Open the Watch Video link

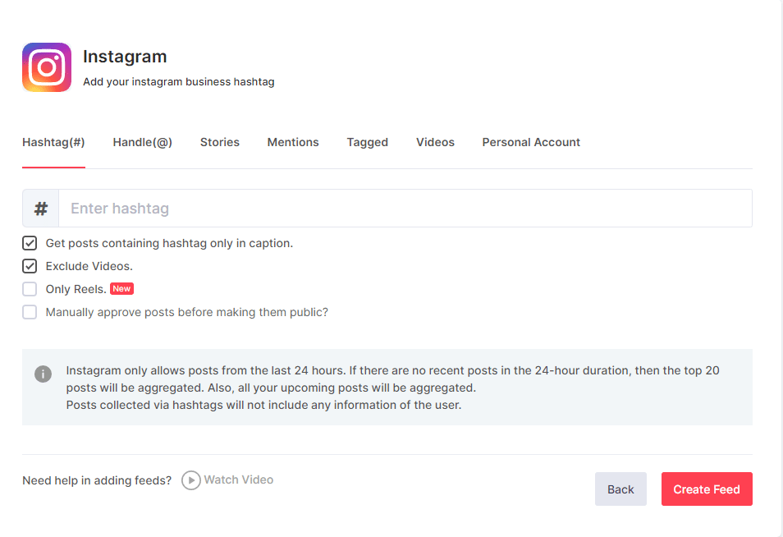tap(228, 480)
